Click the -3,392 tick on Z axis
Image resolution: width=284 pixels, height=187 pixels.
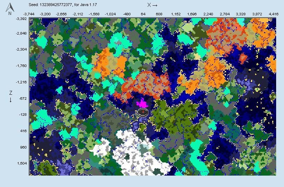(21, 19)
